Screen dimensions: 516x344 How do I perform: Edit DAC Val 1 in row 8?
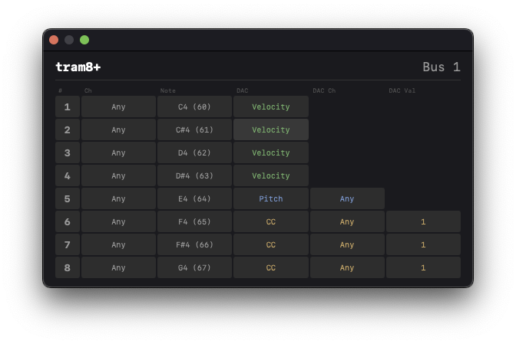tap(423, 267)
